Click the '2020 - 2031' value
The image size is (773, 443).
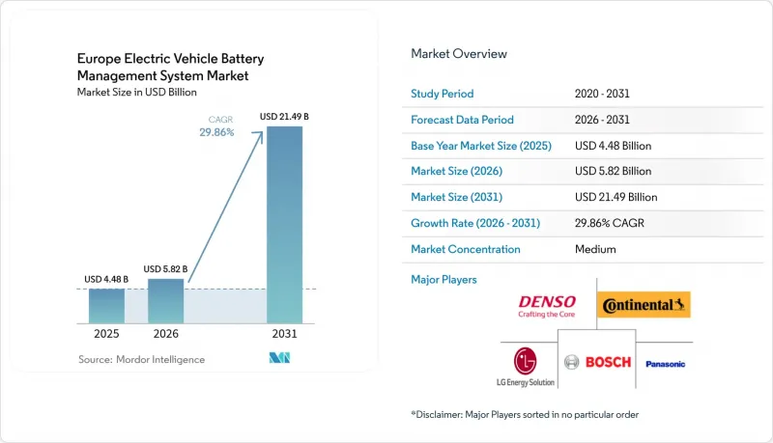[x=602, y=94]
